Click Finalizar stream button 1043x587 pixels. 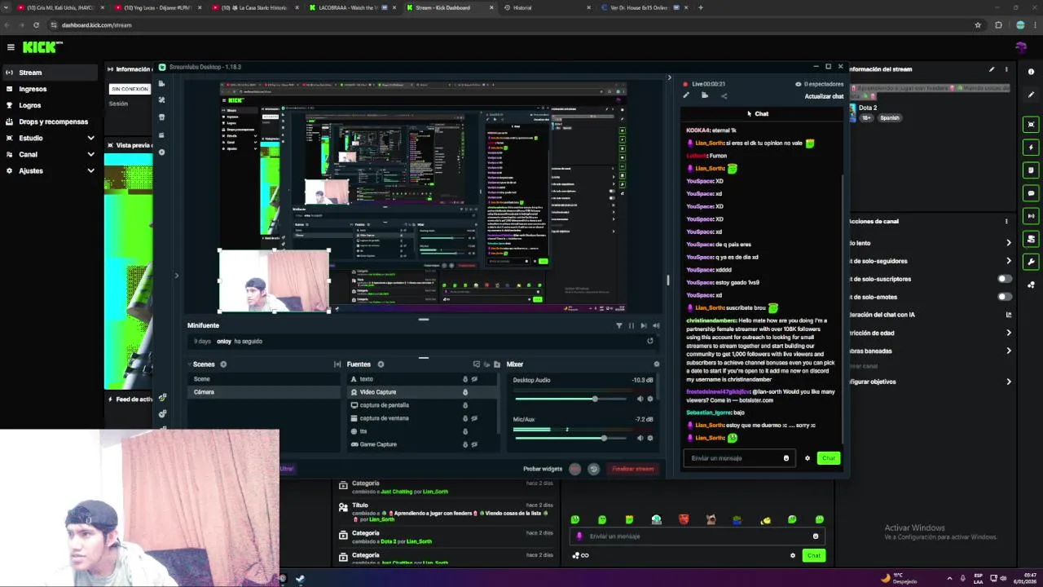[633, 469]
